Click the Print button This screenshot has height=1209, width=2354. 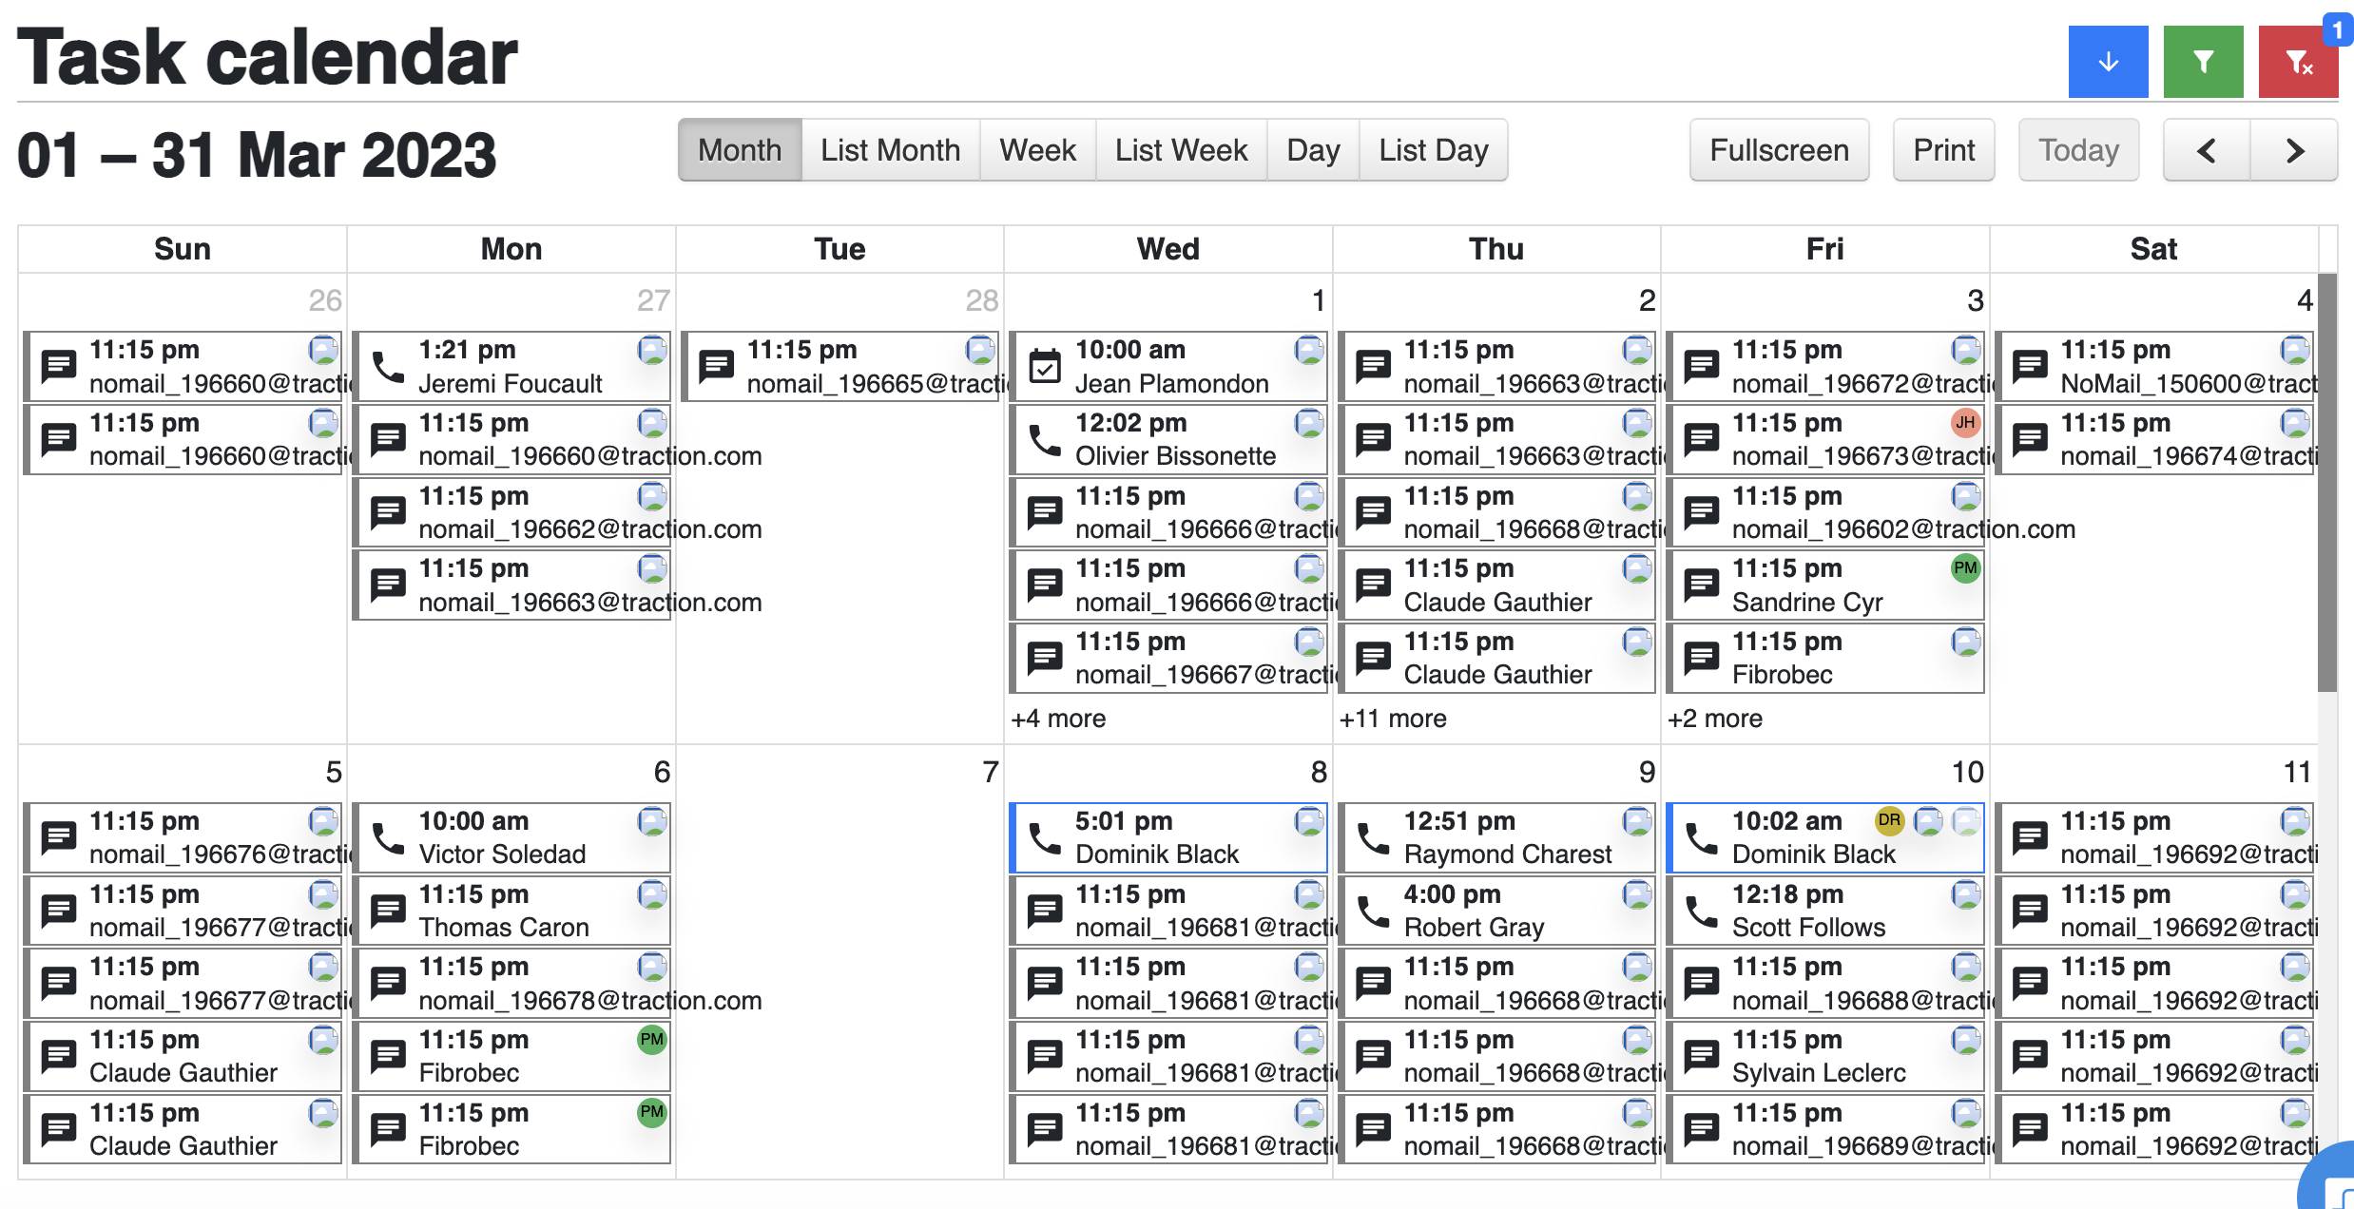(x=1943, y=150)
